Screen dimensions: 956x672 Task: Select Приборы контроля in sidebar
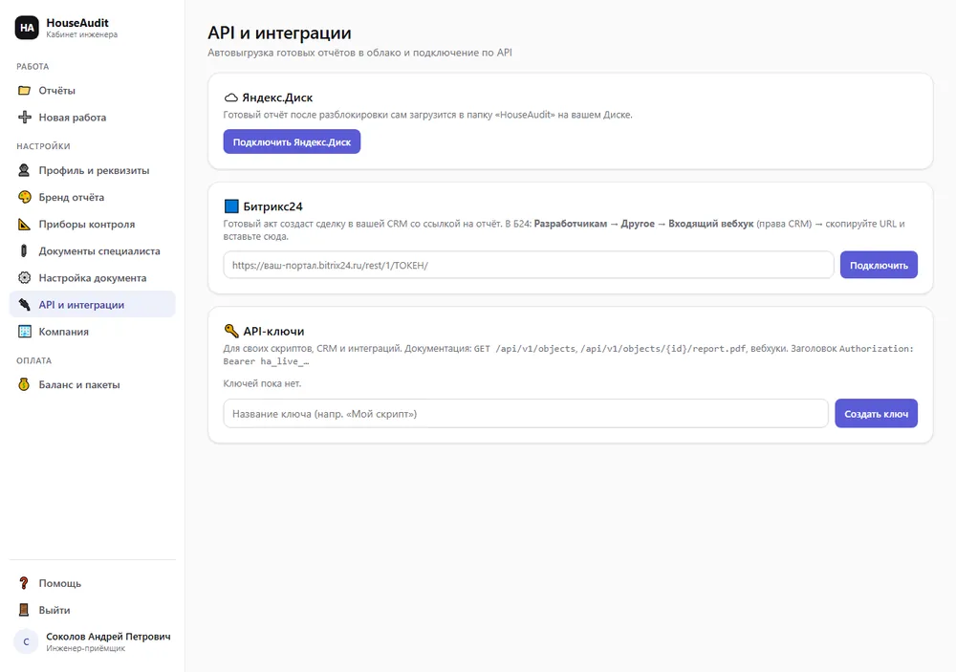coord(92,224)
